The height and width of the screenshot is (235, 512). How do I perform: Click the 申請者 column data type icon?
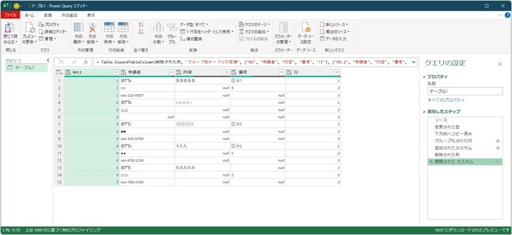tap(124, 72)
